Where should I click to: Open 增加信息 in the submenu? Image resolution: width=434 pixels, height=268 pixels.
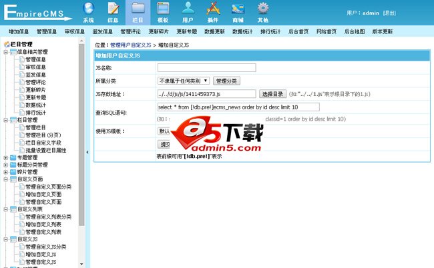pyautogui.click(x=19, y=31)
